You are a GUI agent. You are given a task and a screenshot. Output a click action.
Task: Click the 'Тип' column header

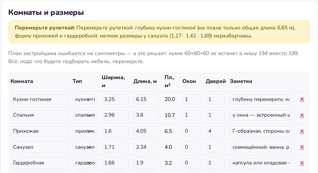click(x=77, y=81)
